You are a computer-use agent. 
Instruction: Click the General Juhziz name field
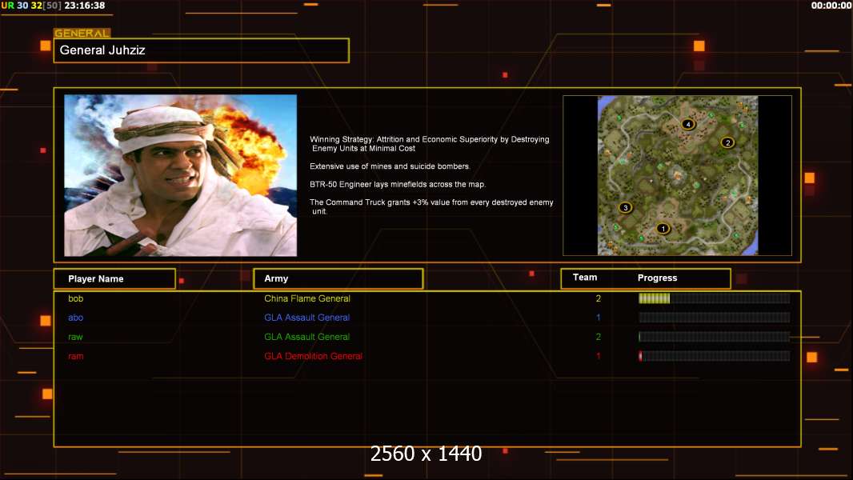(x=202, y=50)
